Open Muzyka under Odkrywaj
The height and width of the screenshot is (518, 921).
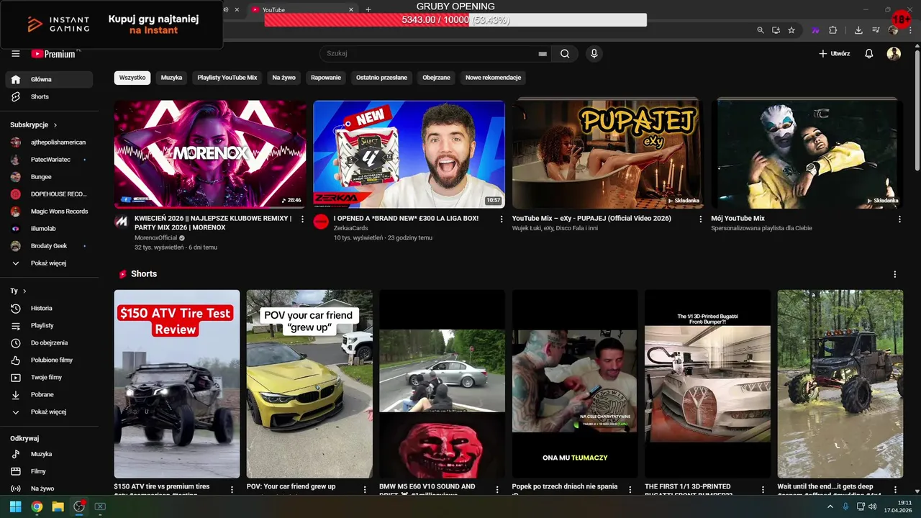click(x=49, y=454)
